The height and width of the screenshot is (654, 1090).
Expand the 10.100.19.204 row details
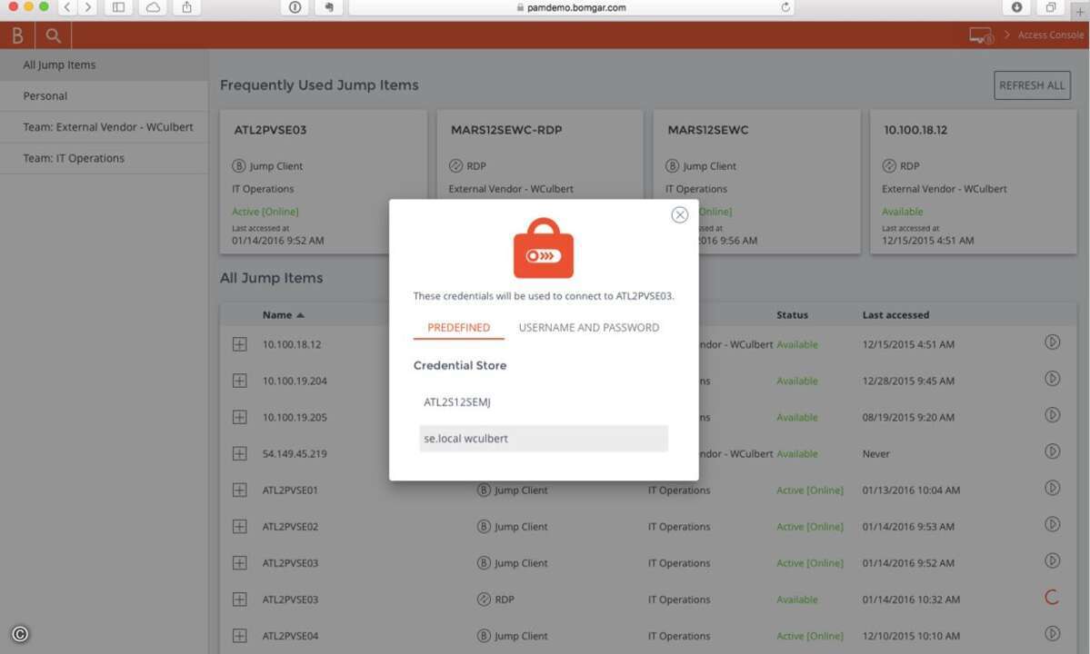(x=240, y=381)
